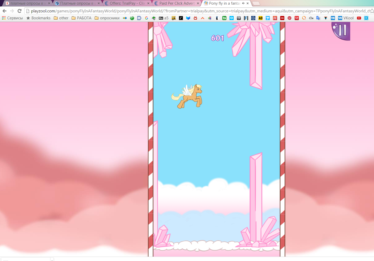Reload the page with the refresh icon
The height and width of the screenshot is (261, 374).
point(19,11)
